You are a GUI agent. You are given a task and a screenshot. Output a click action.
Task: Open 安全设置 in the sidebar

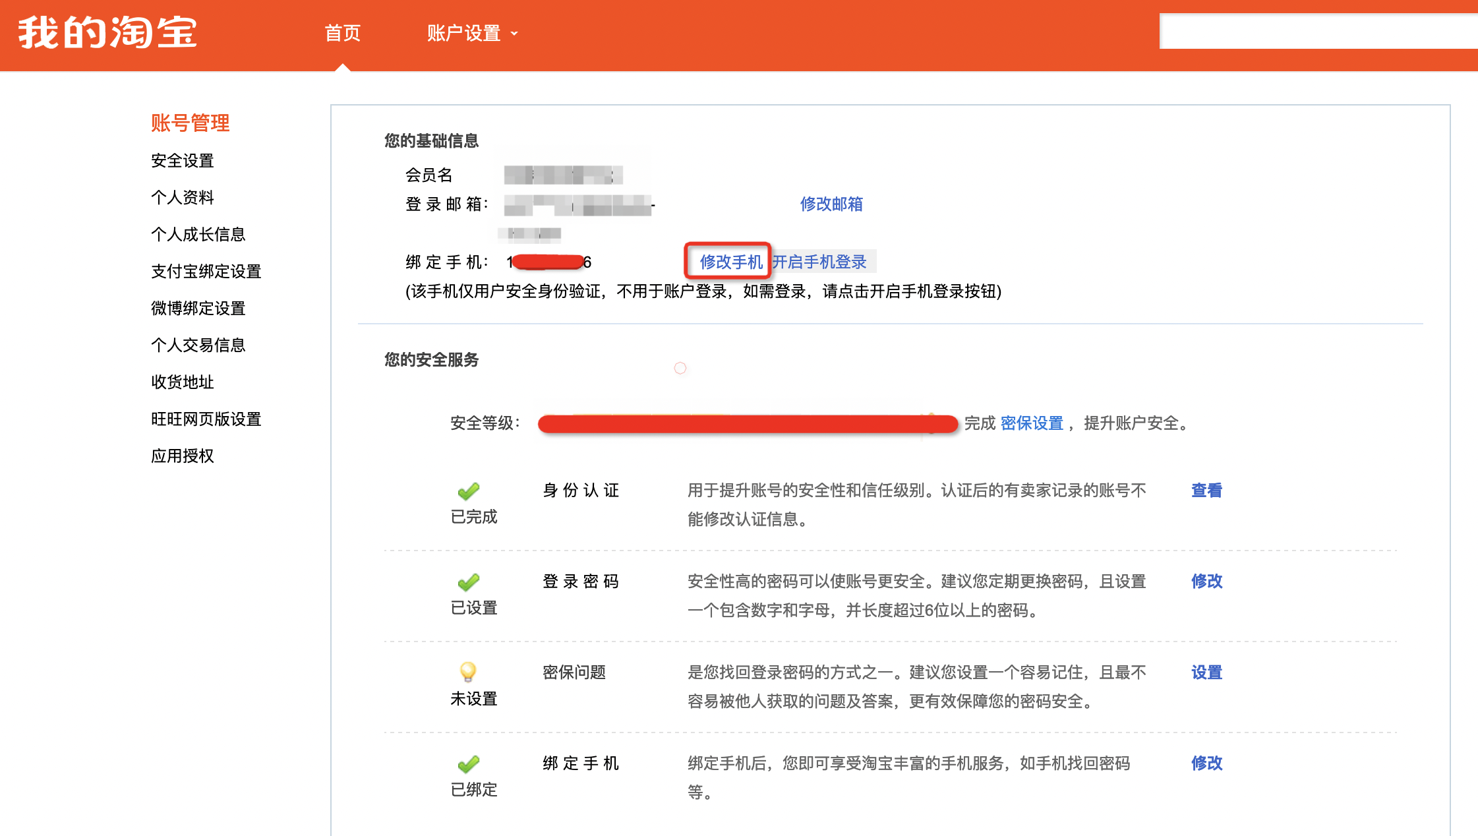pos(183,160)
